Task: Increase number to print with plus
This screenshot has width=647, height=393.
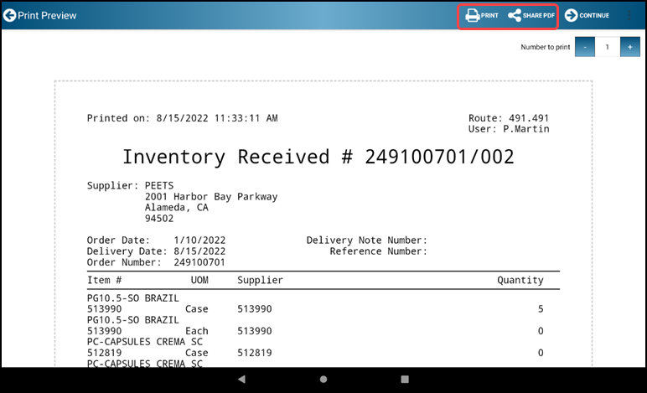Action: (629, 47)
